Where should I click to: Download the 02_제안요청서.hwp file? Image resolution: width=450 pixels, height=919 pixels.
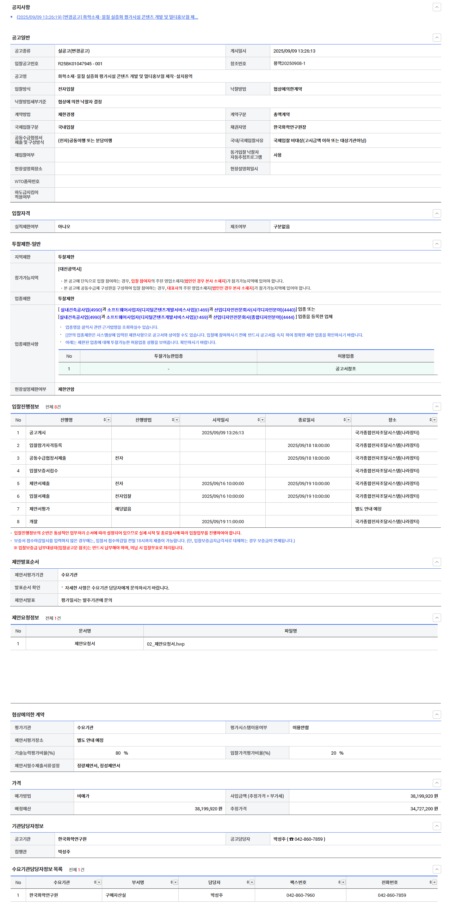166,644
